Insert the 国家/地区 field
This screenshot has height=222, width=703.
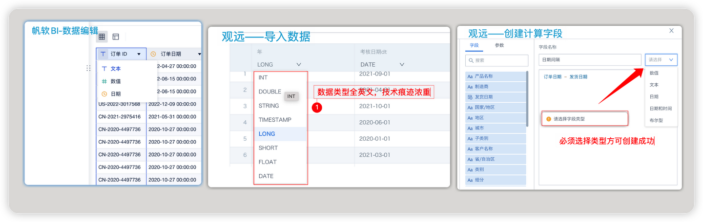tap(495, 107)
